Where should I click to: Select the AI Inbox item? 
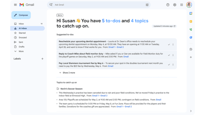click(x=27, y=28)
